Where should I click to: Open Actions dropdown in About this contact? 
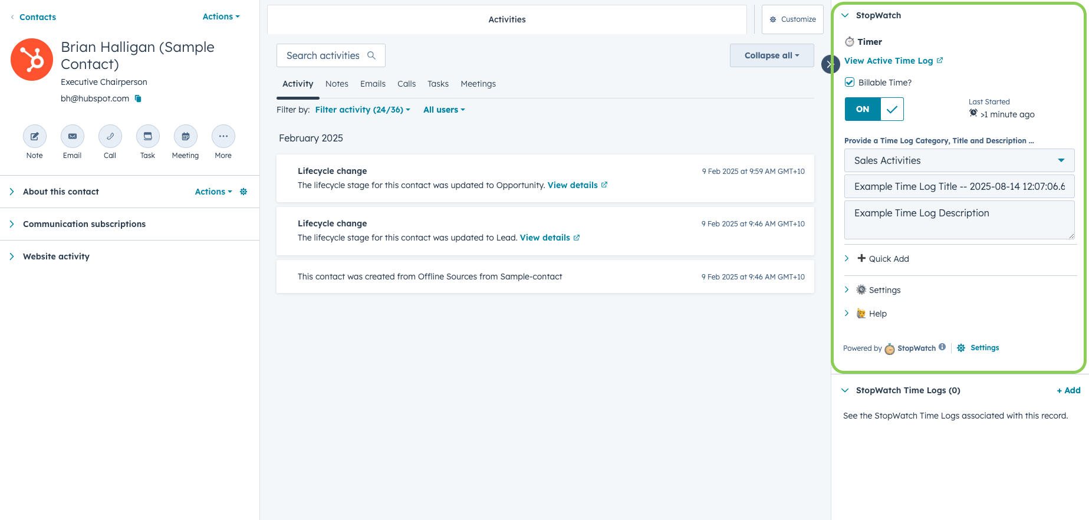pyautogui.click(x=213, y=192)
